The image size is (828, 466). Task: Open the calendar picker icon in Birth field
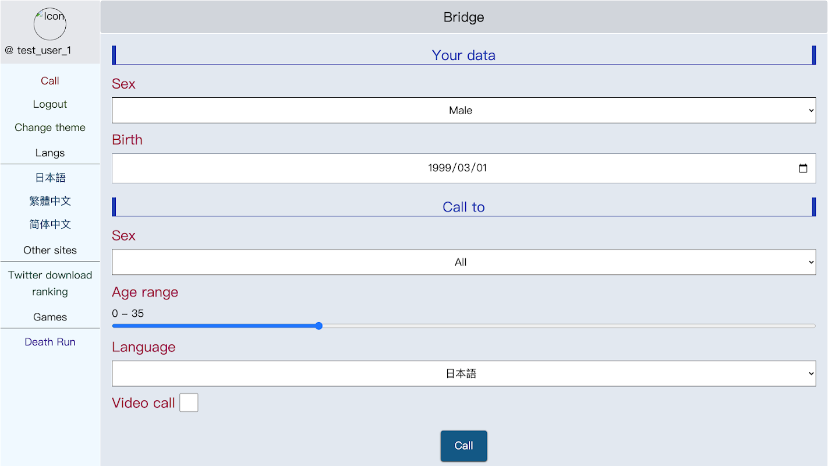click(803, 168)
